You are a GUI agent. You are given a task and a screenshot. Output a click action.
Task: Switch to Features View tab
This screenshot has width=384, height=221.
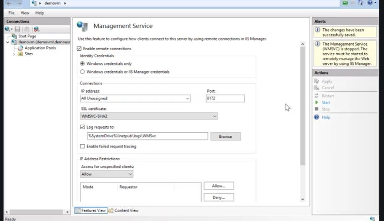[91, 210]
